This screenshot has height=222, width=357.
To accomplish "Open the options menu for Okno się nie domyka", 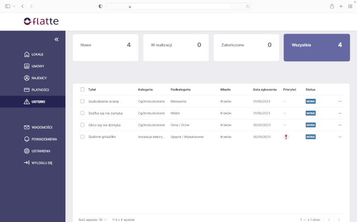I will [x=340, y=125].
